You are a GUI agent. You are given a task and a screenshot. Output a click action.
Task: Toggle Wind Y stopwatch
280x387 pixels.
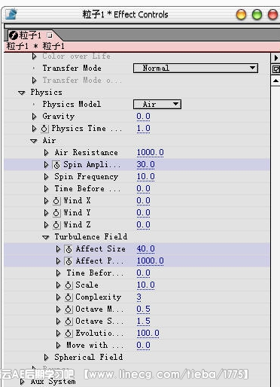point(56,213)
